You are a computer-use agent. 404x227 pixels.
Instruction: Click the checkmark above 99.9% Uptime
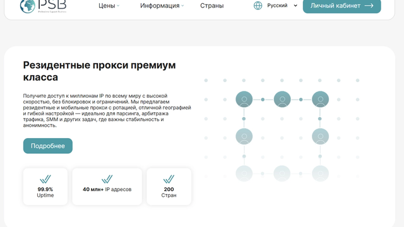[x=45, y=179]
